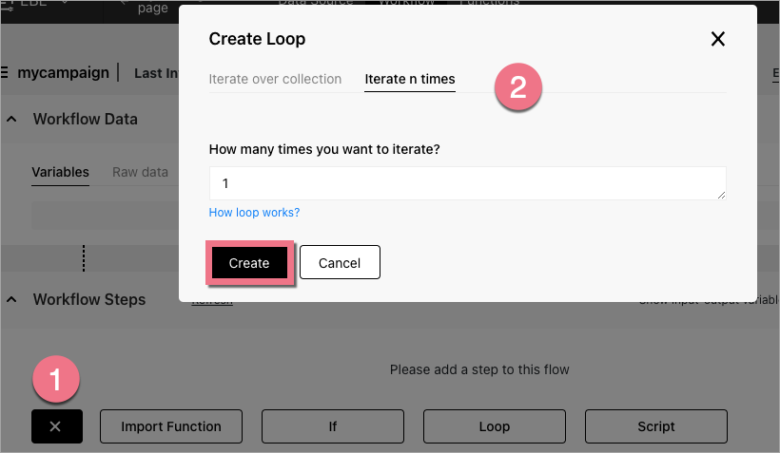Switch to Iterate over collection tab
Image resolution: width=780 pixels, height=453 pixels.
point(275,79)
